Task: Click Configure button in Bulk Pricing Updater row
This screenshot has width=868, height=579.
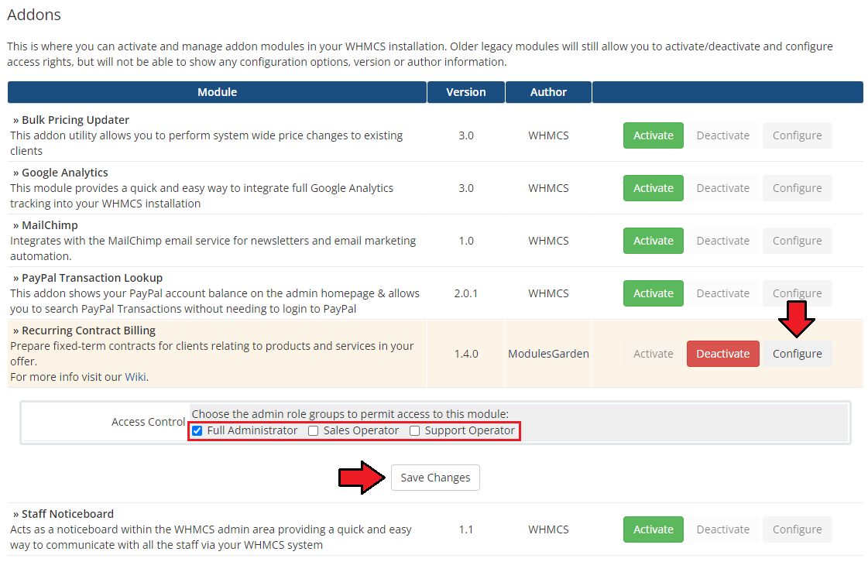Action: [x=797, y=135]
